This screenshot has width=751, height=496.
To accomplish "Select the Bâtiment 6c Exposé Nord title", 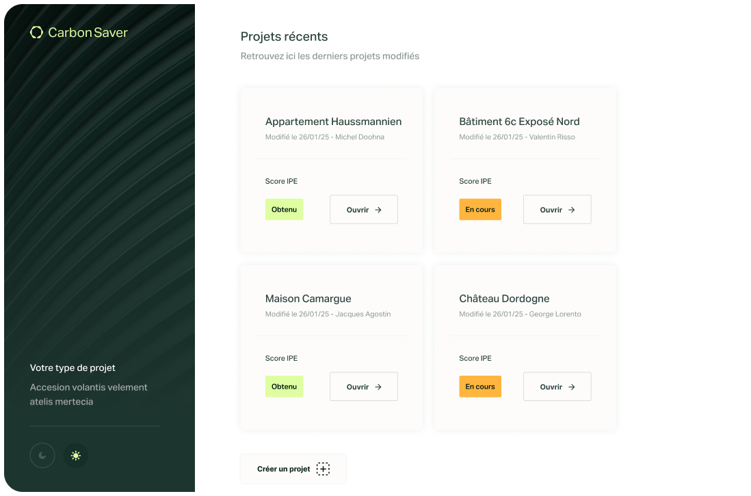I will tap(519, 122).
